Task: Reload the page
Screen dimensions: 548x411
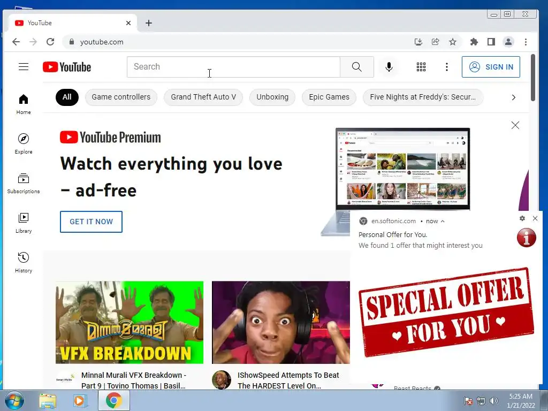Action: point(50,42)
